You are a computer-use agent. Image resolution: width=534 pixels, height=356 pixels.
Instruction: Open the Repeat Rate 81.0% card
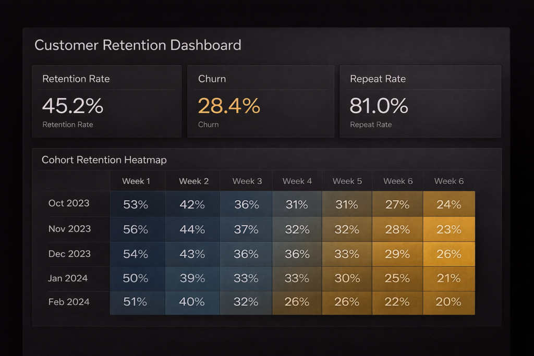[420, 101]
